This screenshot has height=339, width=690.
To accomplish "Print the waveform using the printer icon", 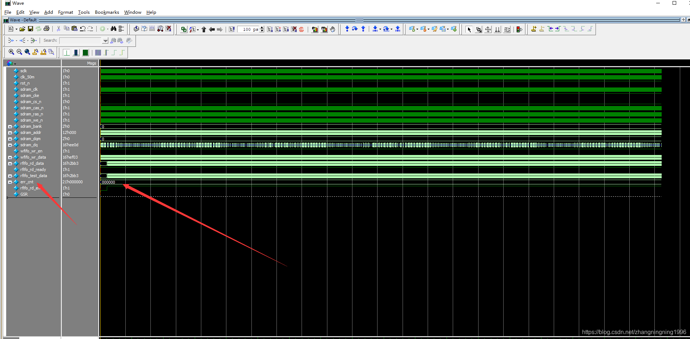I will click(x=47, y=29).
